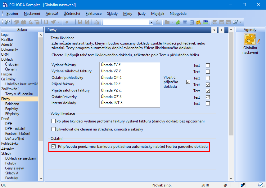Check the proforma invoice 'bez upozornění' option
Screen dimensions: 266x188
coord(53,121)
